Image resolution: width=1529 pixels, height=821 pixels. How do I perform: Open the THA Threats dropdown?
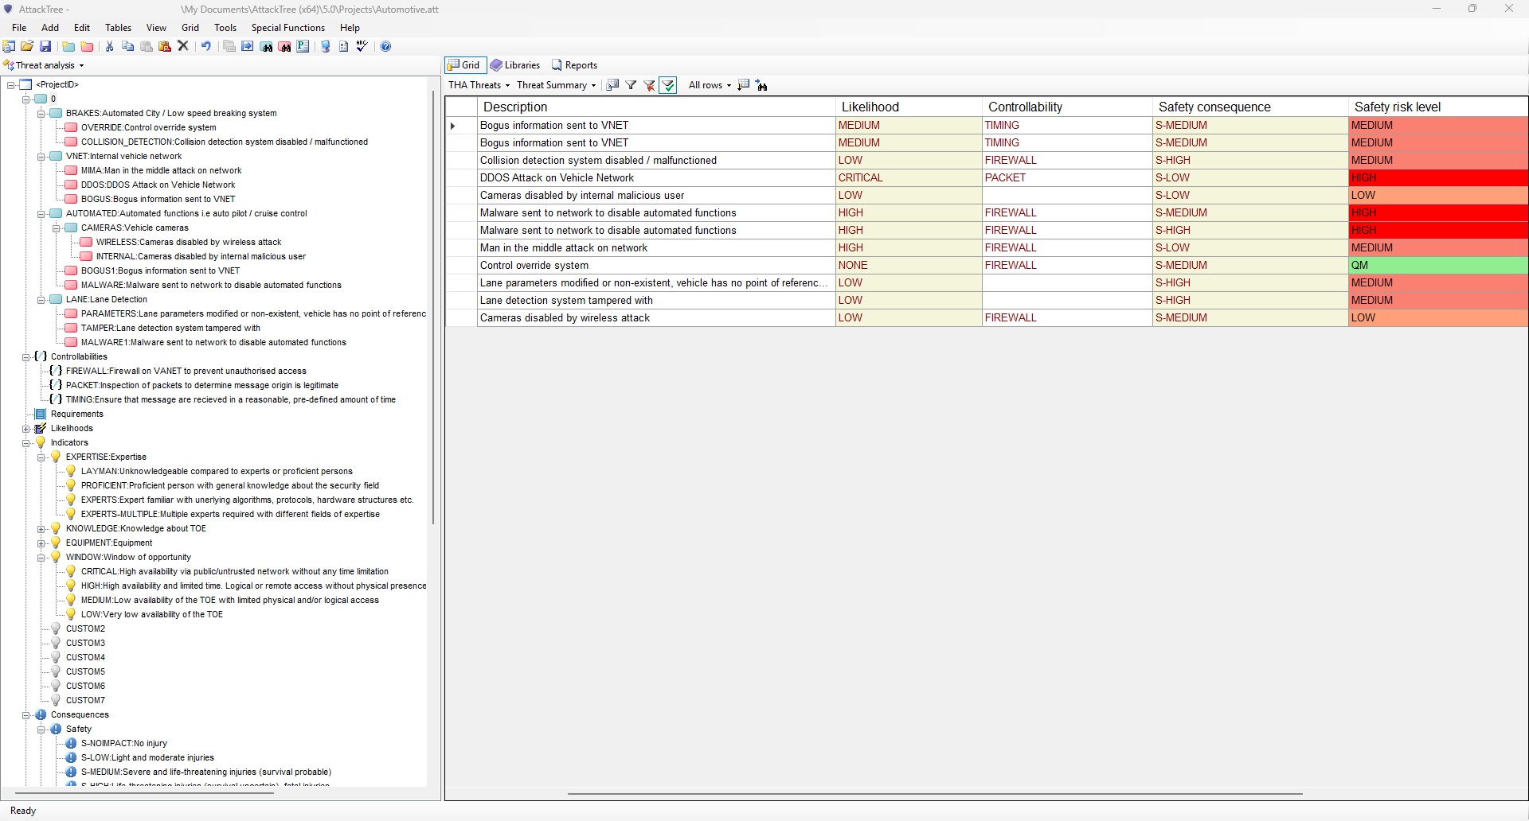point(479,85)
